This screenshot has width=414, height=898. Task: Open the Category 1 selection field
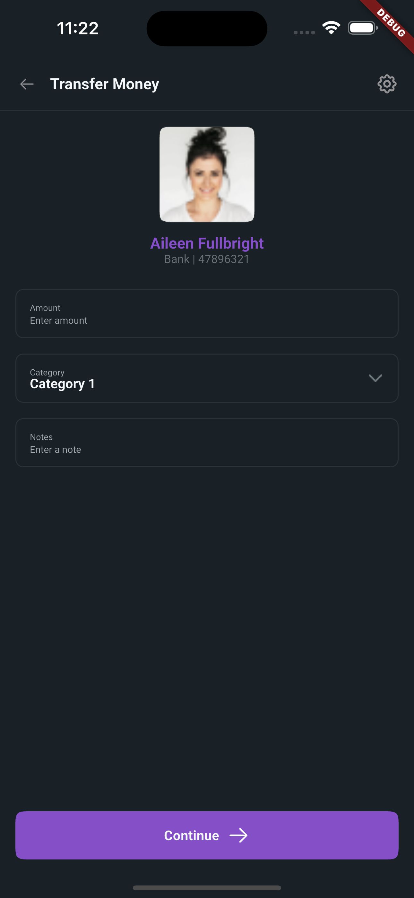(x=207, y=378)
